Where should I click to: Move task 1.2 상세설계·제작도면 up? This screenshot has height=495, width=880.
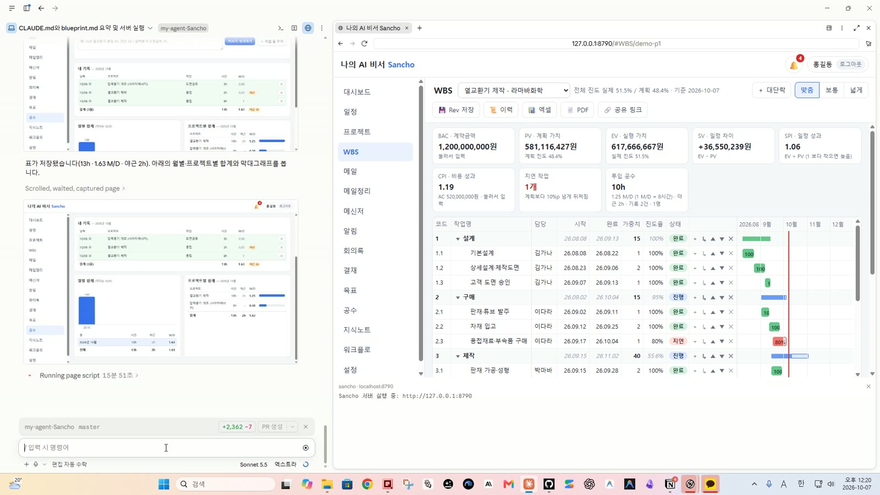(x=713, y=268)
